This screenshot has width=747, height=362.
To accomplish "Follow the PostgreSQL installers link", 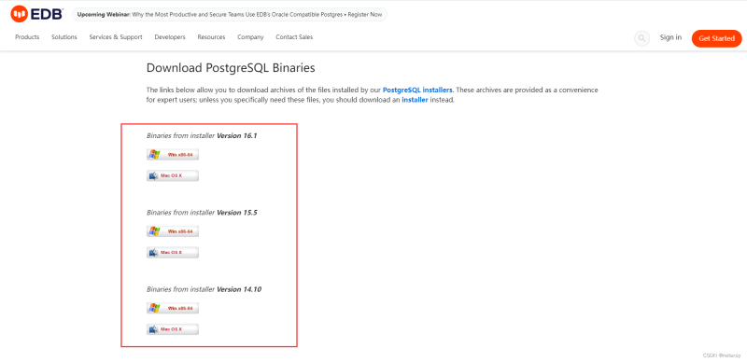I will tap(417, 90).
